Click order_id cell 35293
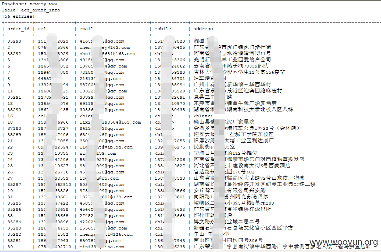 [14, 41]
